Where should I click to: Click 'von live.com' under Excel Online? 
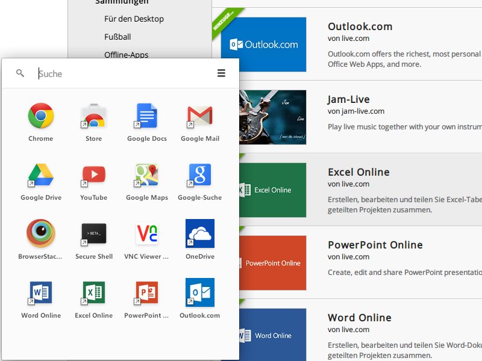[349, 184]
